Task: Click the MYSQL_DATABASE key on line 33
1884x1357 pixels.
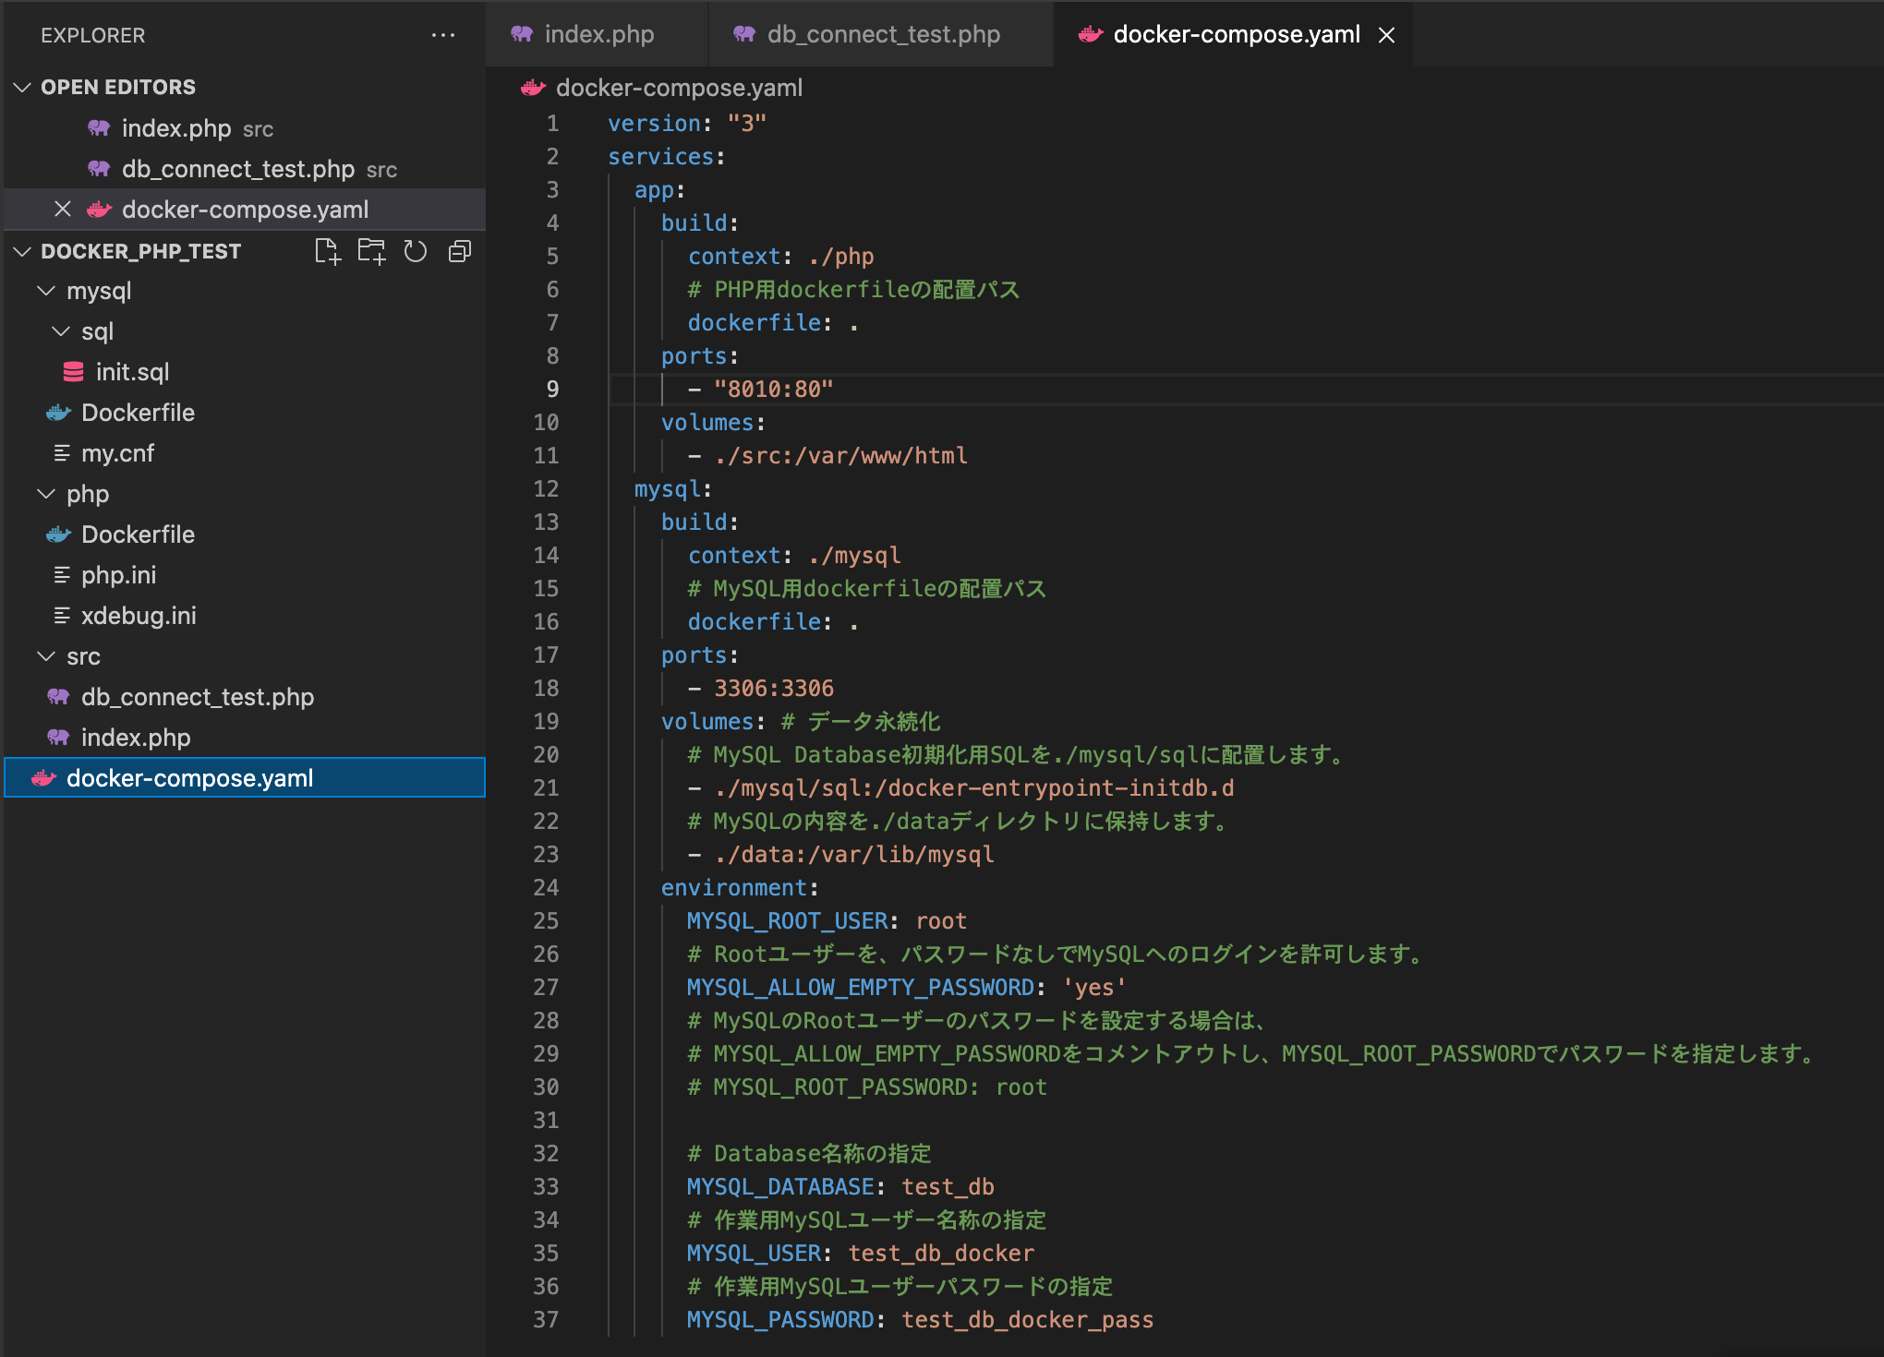Action: click(780, 1187)
